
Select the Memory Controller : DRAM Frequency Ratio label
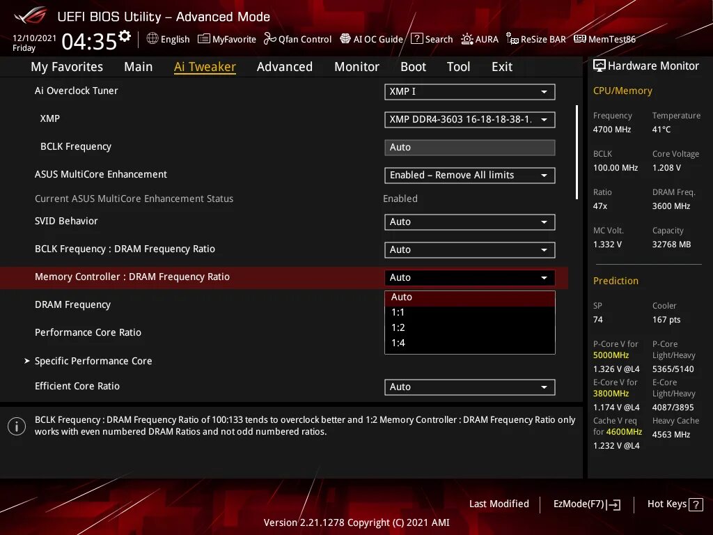(x=132, y=277)
